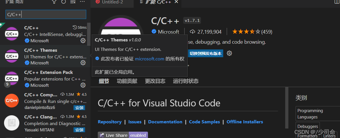
Task: Click the readme details scrollbar
Action: (287, 108)
